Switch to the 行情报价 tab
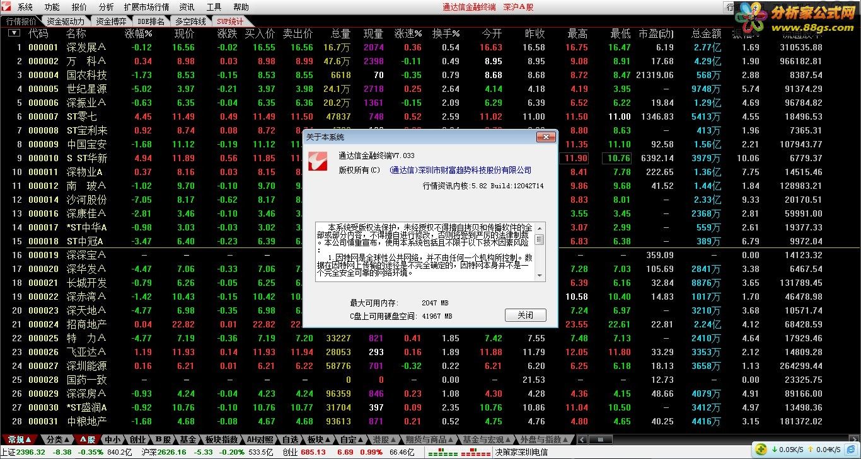Viewport: 861px width, 459px height. [x=21, y=21]
